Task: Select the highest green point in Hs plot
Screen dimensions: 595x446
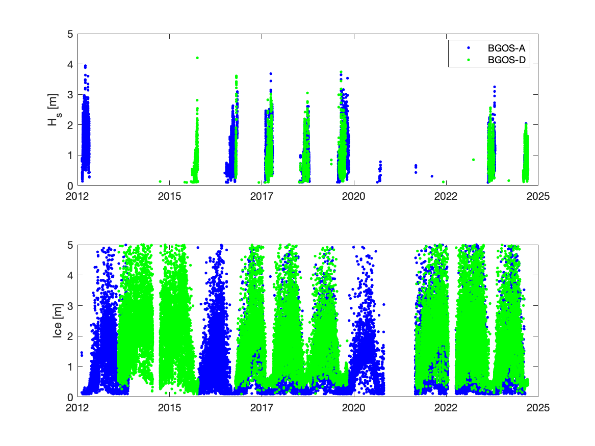Action: tap(197, 58)
